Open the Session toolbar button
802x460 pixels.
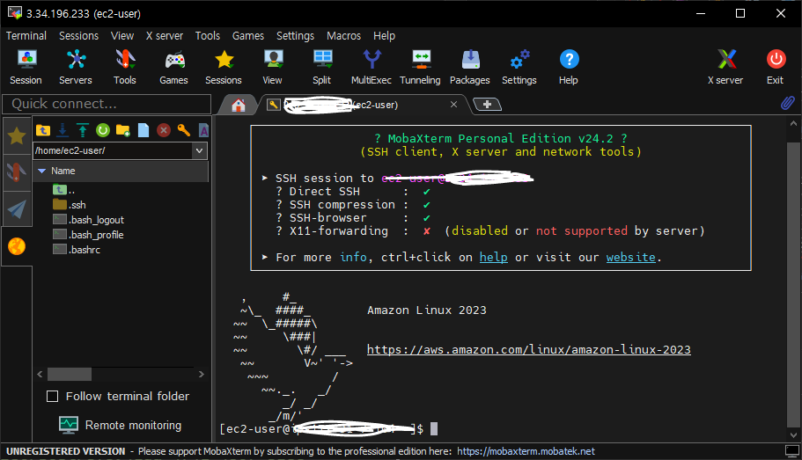[x=26, y=67]
